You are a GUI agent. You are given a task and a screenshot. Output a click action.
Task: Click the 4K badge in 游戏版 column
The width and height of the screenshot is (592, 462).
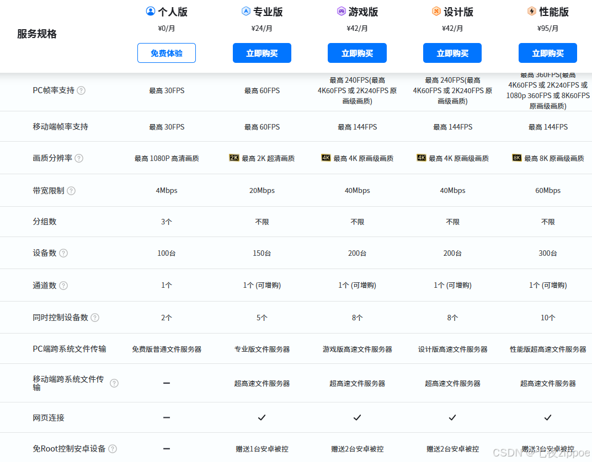(326, 158)
